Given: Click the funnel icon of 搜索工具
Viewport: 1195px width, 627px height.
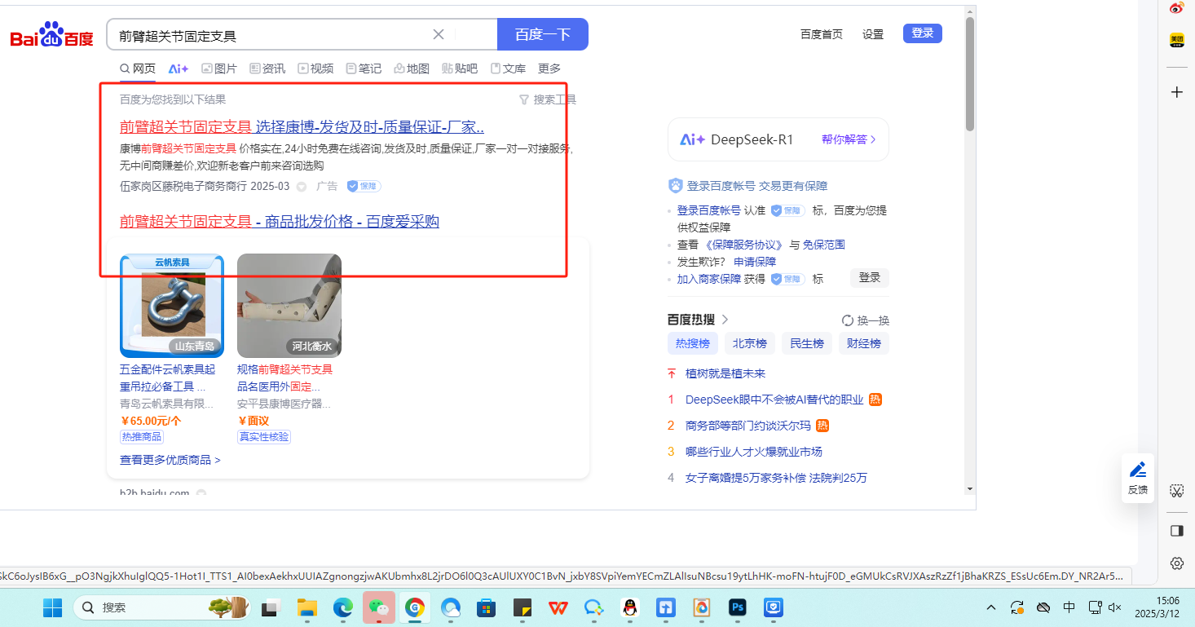Looking at the screenshot, I should click(524, 99).
